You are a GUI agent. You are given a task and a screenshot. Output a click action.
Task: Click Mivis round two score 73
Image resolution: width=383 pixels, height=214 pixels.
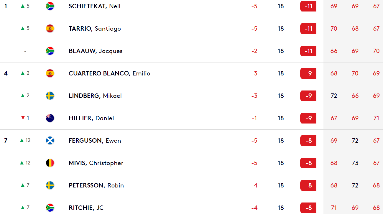point(355,163)
